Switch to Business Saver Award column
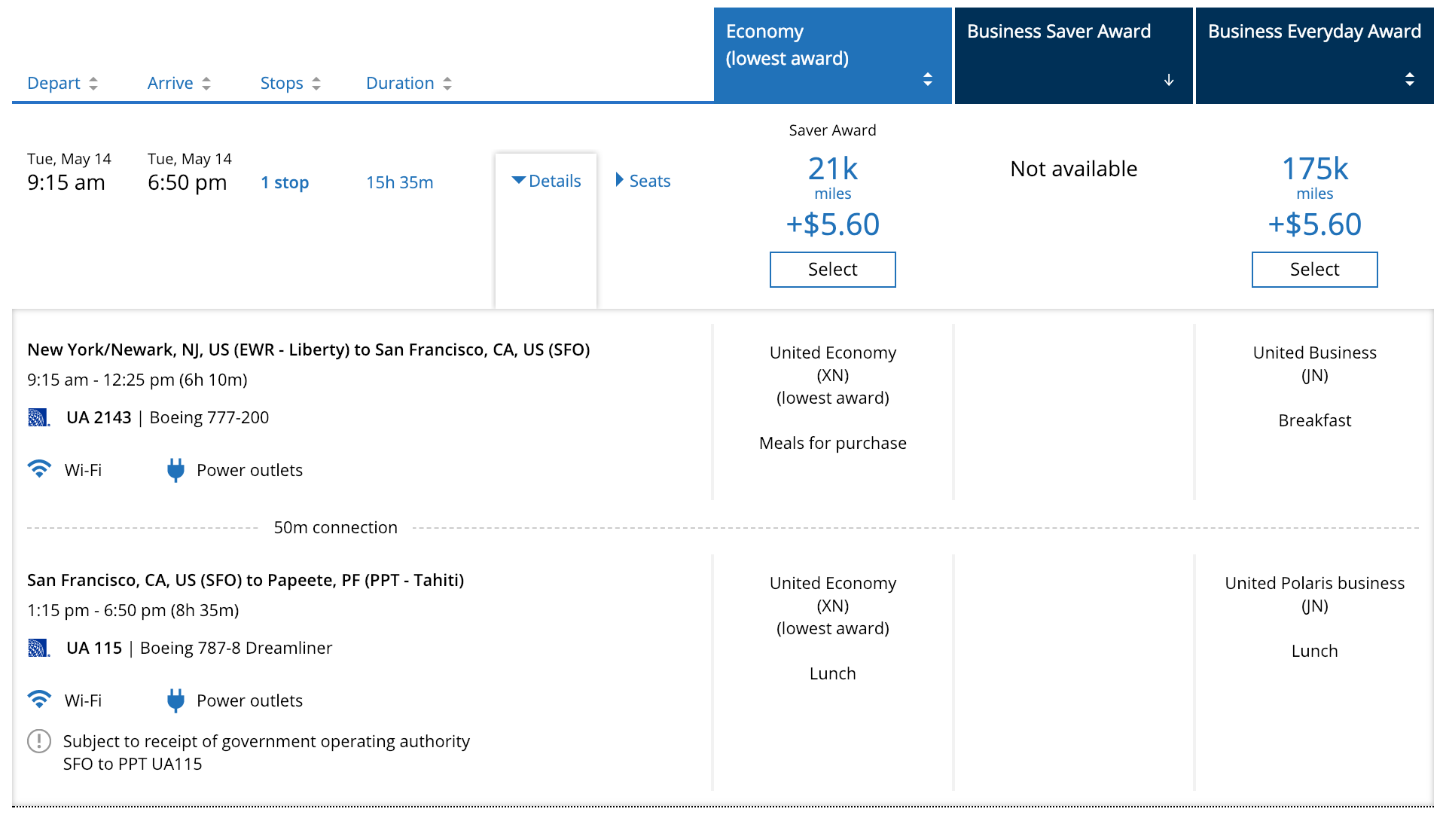1443x818 pixels. click(1058, 32)
